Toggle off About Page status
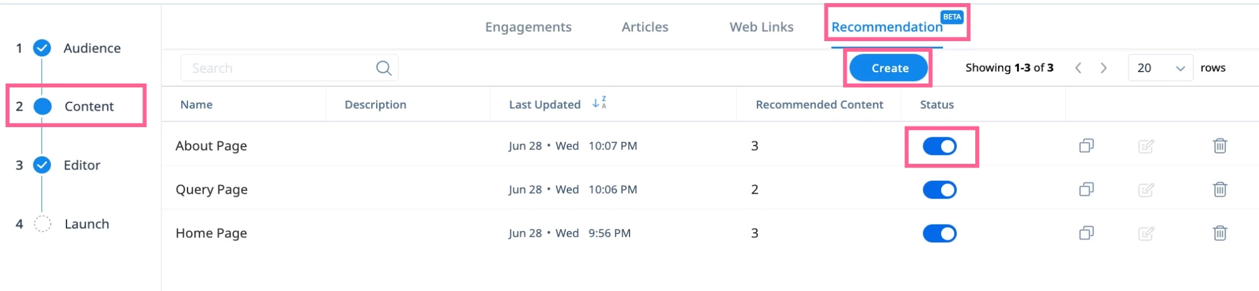This screenshot has height=291, width=1259. coord(939,146)
